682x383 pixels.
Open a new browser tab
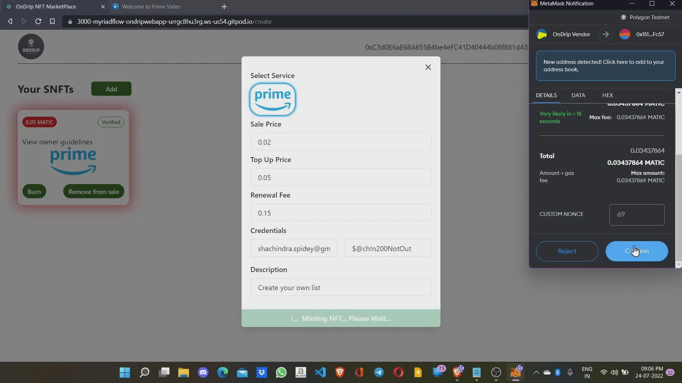224,6
